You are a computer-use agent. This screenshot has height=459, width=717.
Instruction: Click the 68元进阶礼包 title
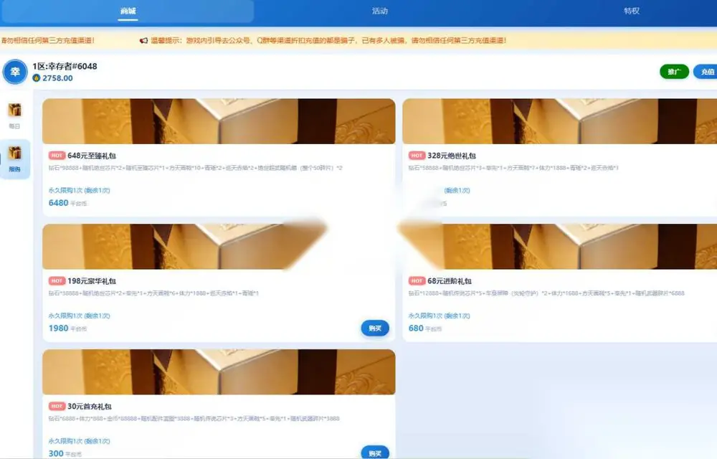coord(450,280)
